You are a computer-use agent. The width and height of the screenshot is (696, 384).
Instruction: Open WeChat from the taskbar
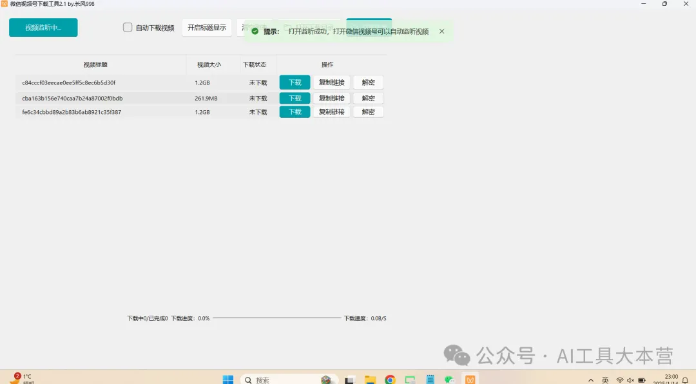tap(450, 379)
